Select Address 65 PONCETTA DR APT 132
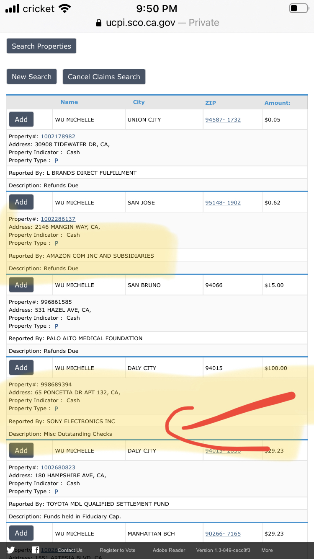This screenshot has width=314, height=559. (x=64, y=393)
